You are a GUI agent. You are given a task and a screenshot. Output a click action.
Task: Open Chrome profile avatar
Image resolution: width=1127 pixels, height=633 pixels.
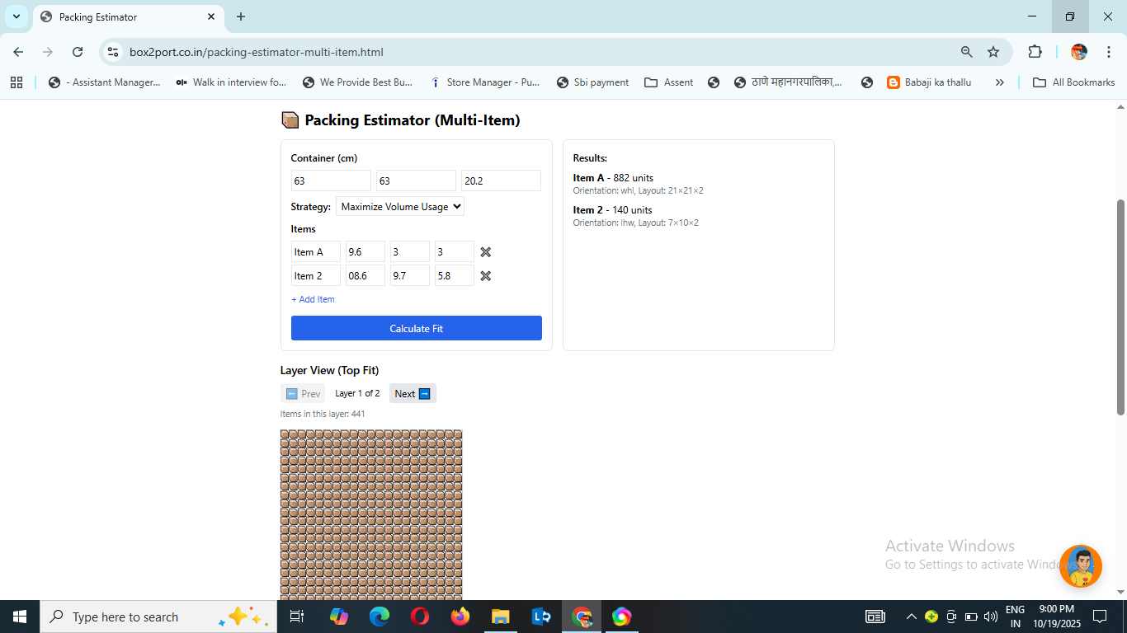(x=1079, y=52)
